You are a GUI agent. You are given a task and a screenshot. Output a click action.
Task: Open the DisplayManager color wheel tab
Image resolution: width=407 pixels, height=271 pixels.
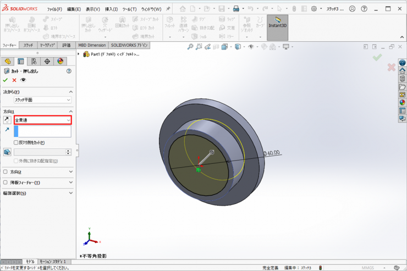click(60, 62)
